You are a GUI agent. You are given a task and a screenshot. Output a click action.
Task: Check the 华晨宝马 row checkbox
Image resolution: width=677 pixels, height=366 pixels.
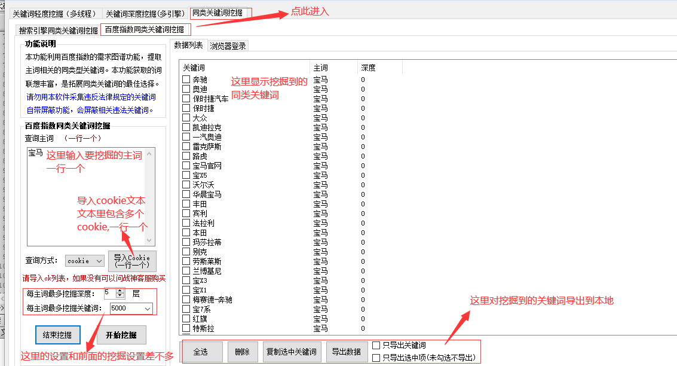click(x=186, y=194)
